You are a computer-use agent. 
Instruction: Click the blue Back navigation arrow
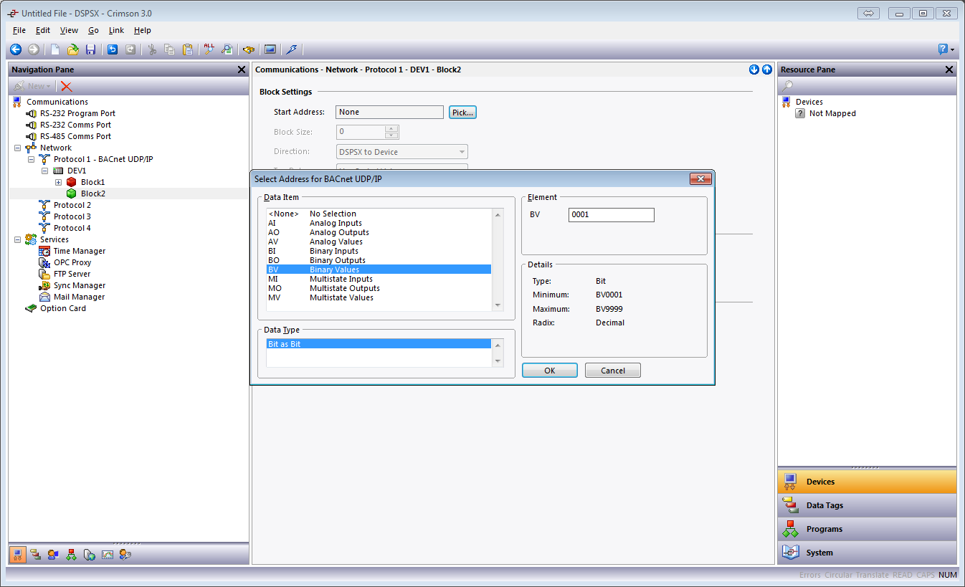coord(15,49)
